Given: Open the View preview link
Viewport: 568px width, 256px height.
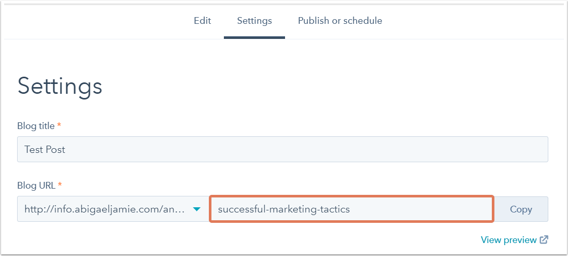Looking at the screenshot, I should pos(508,240).
